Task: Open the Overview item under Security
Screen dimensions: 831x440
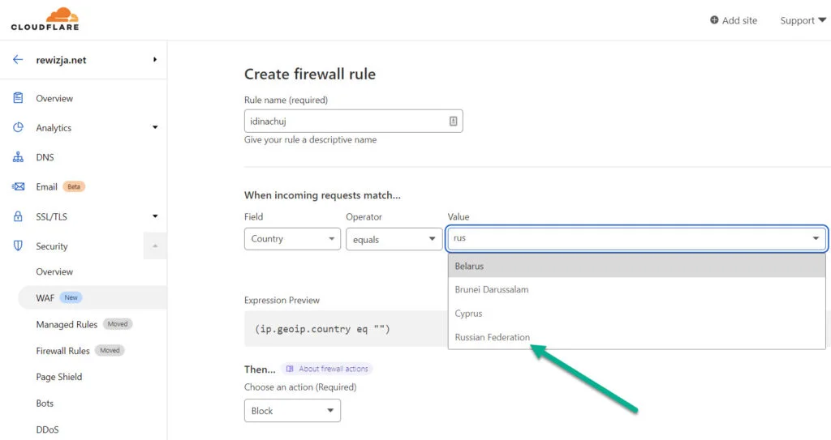Action: tap(54, 271)
